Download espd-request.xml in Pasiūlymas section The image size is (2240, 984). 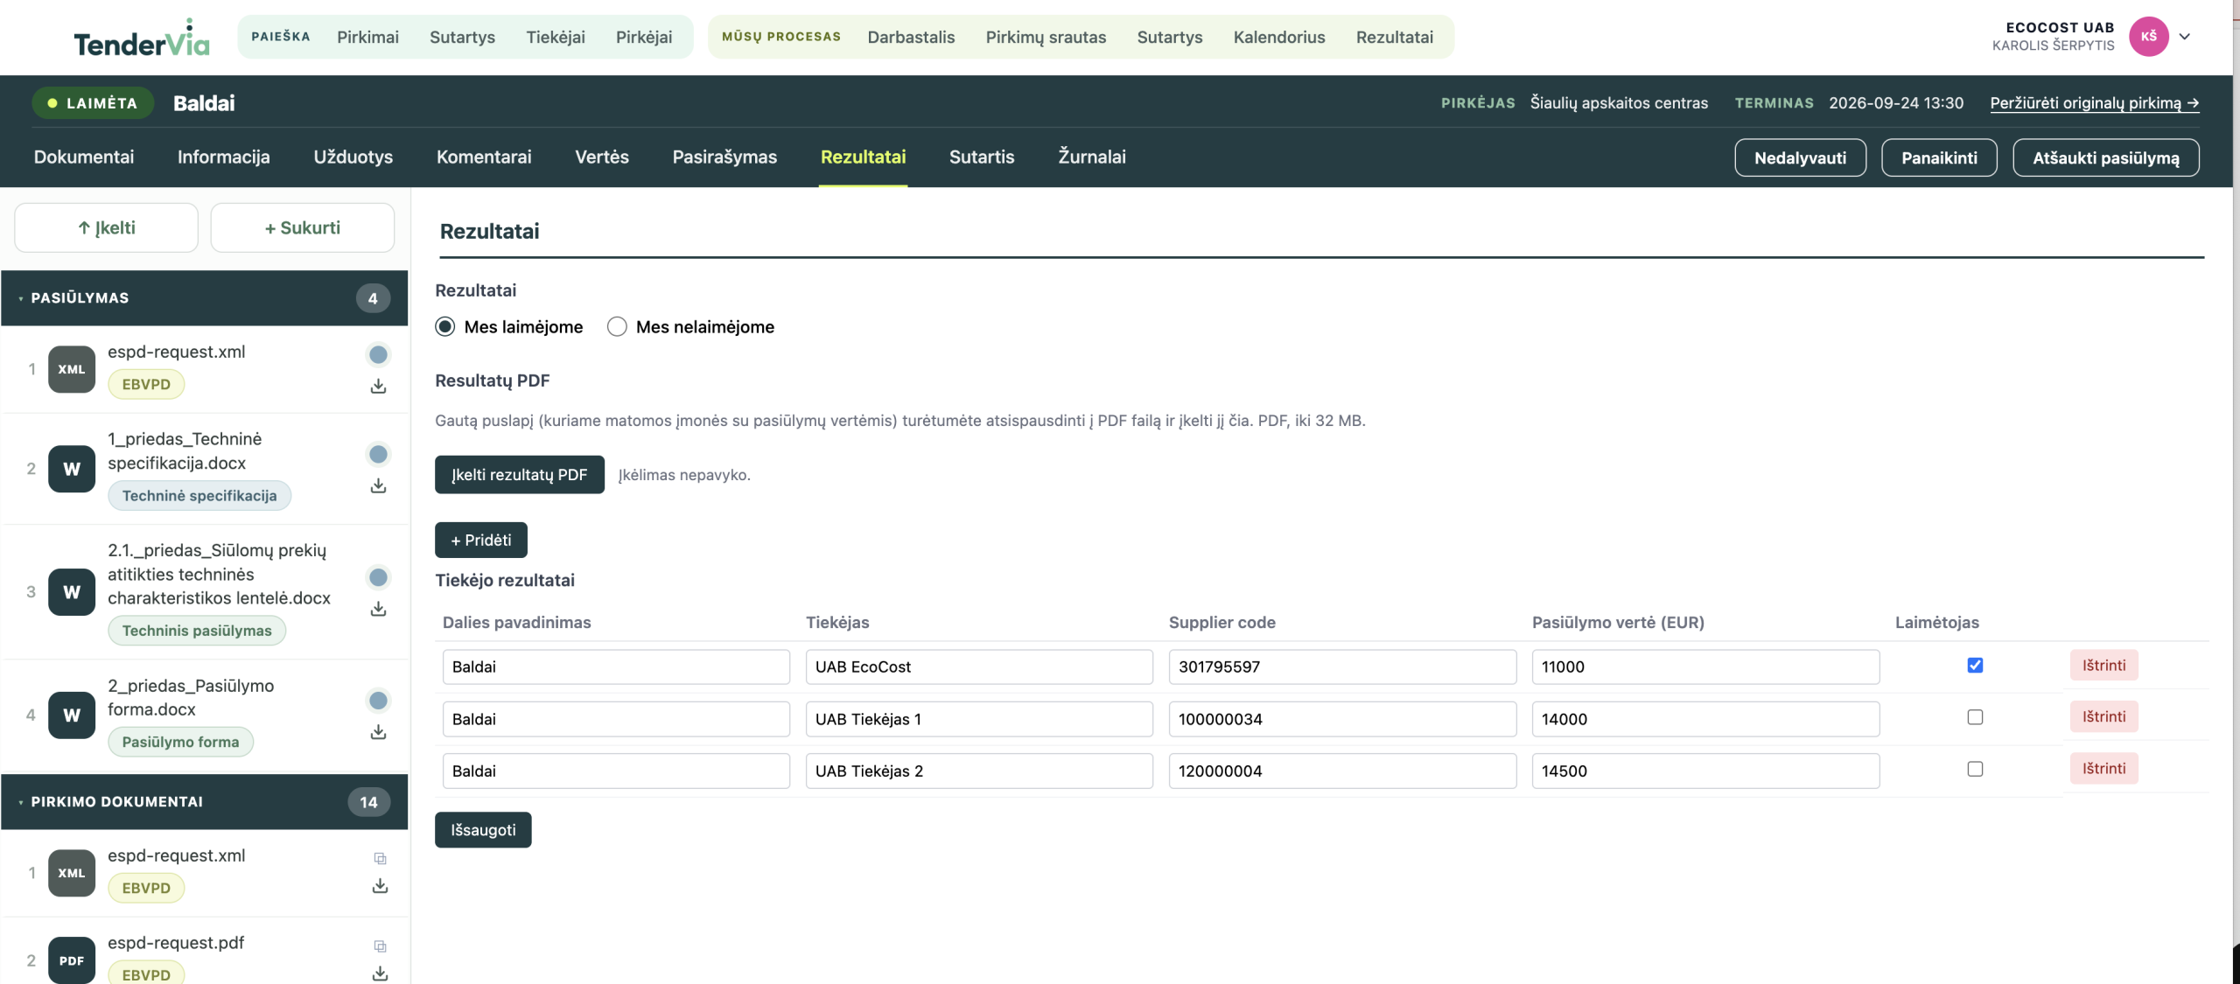(378, 387)
